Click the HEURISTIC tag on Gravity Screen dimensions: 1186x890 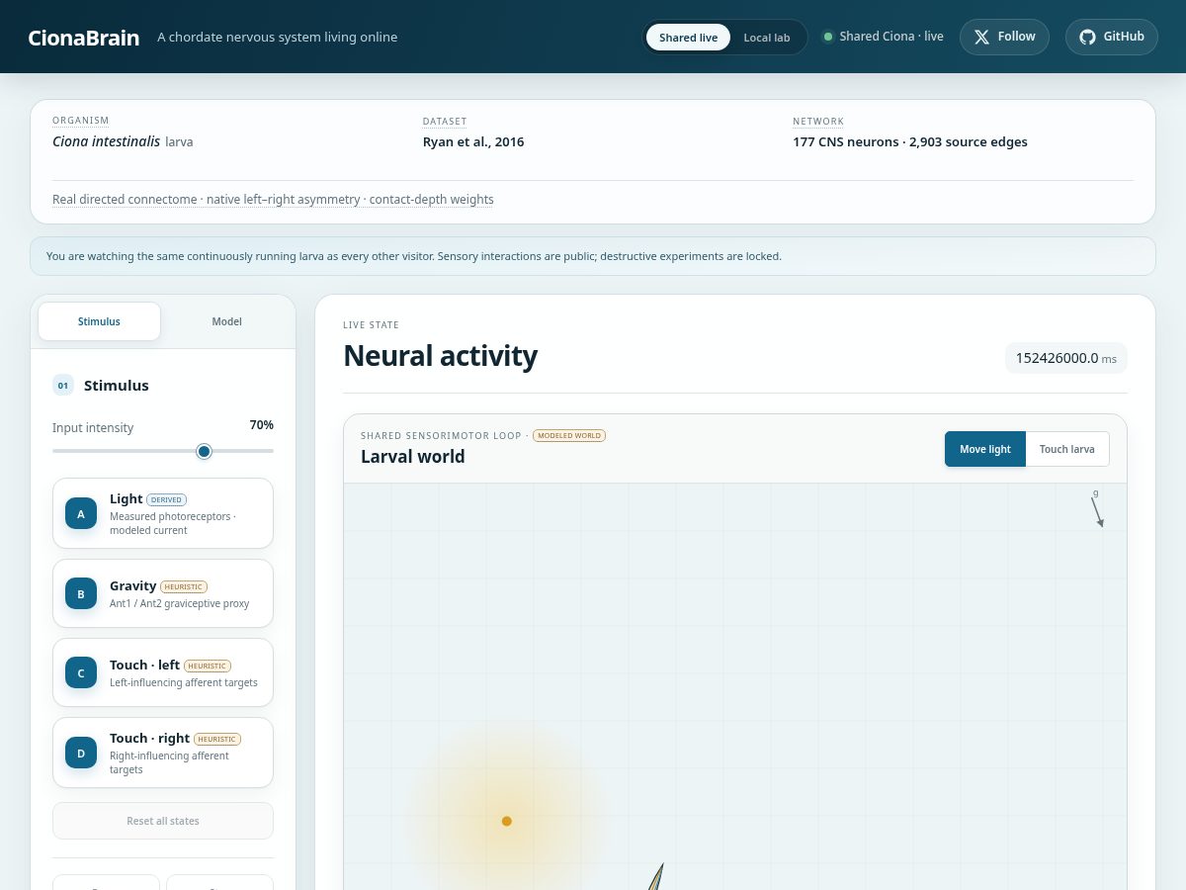click(x=184, y=586)
